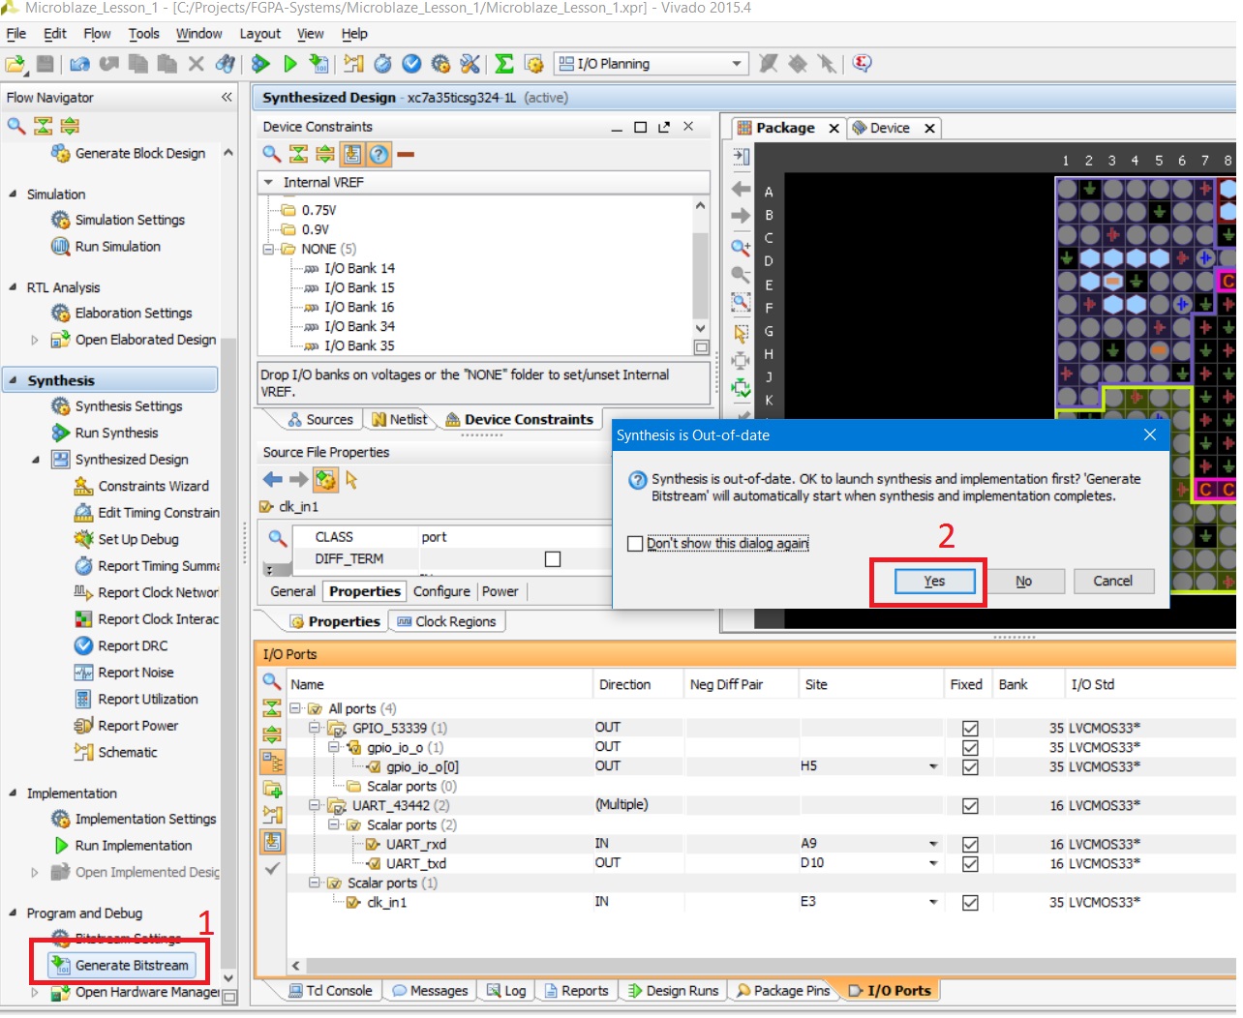
Task: Enable 'Don't show this dialog again' checkbox
Action: [635, 544]
